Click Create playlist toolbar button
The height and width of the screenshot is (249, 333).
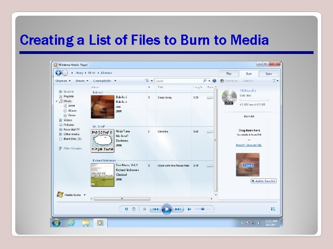[x=102, y=81]
